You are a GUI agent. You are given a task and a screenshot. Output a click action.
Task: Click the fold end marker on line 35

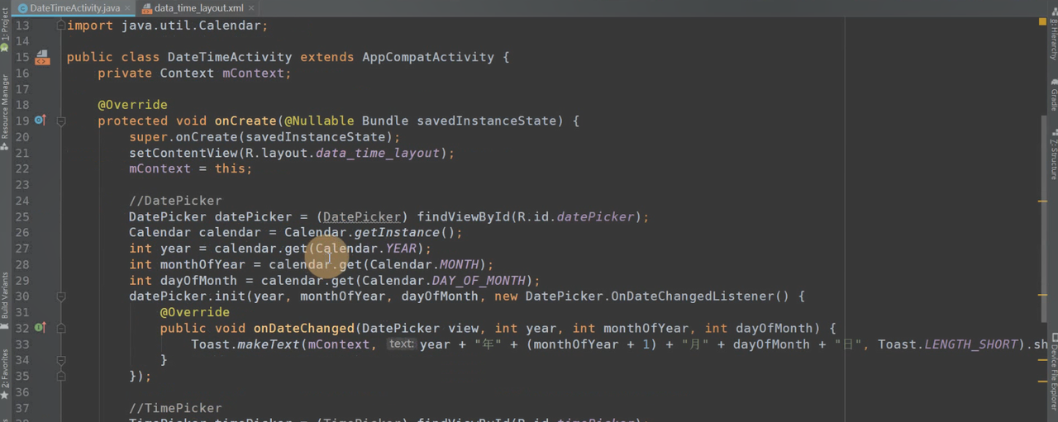coord(61,376)
